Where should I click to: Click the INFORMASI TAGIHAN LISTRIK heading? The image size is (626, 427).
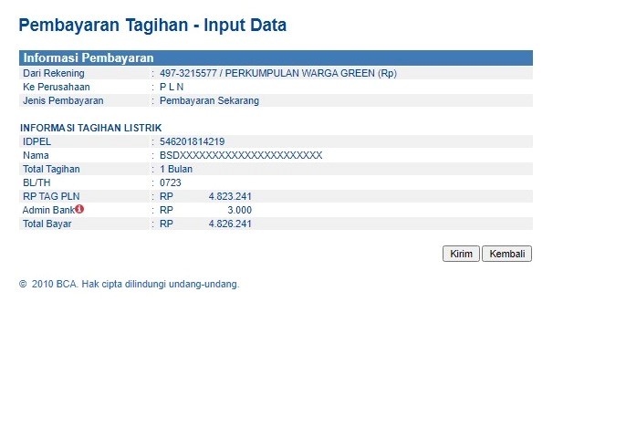(91, 128)
